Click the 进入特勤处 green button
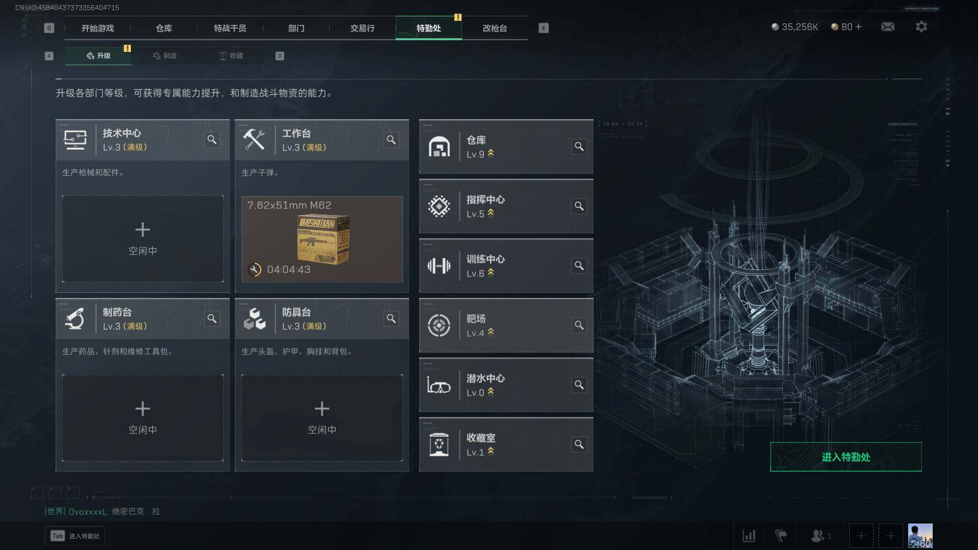978x550 pixels. tap(846, 457)
